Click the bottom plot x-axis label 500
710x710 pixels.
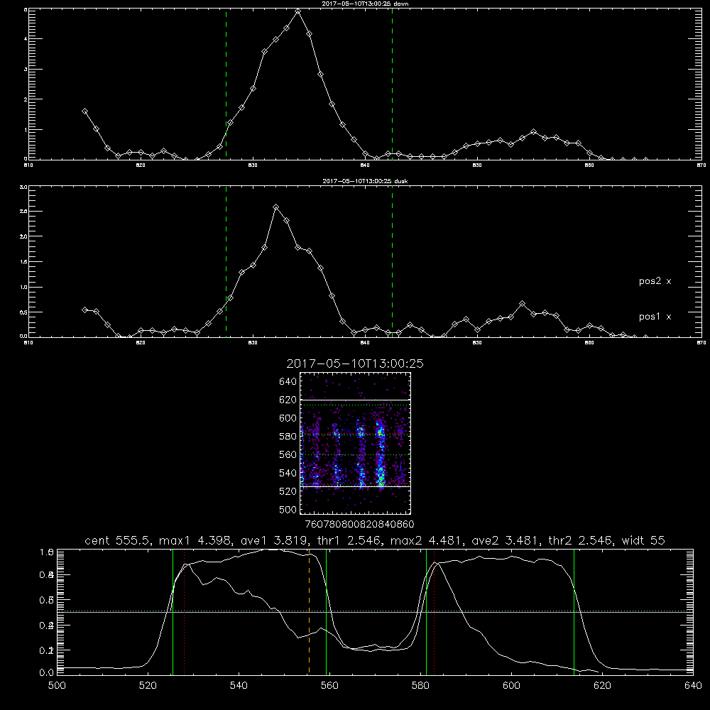pos(57,686)
